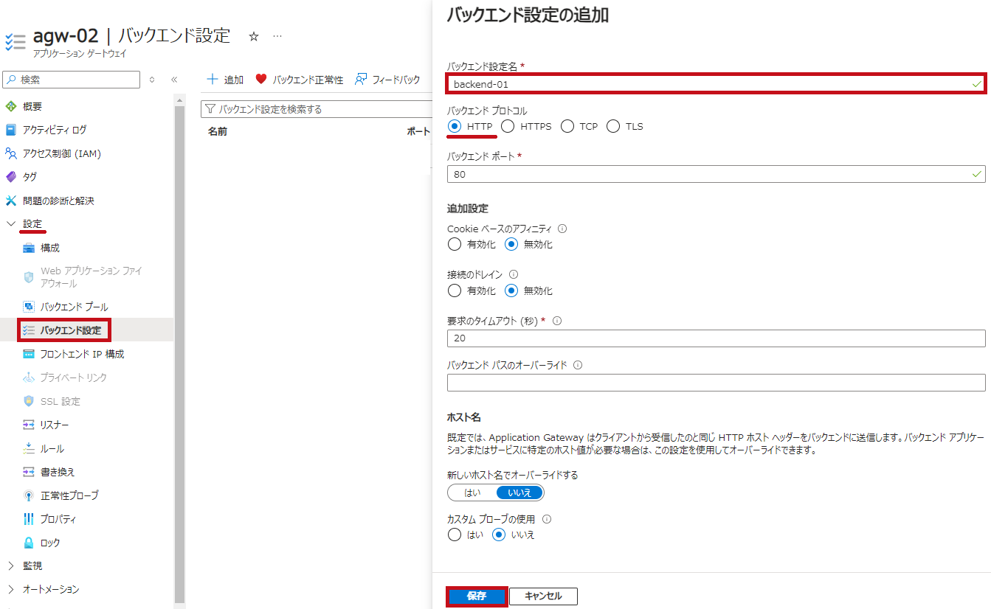Toggle hostname override to いいえ
991x609 pixels.
click(519, 493)
